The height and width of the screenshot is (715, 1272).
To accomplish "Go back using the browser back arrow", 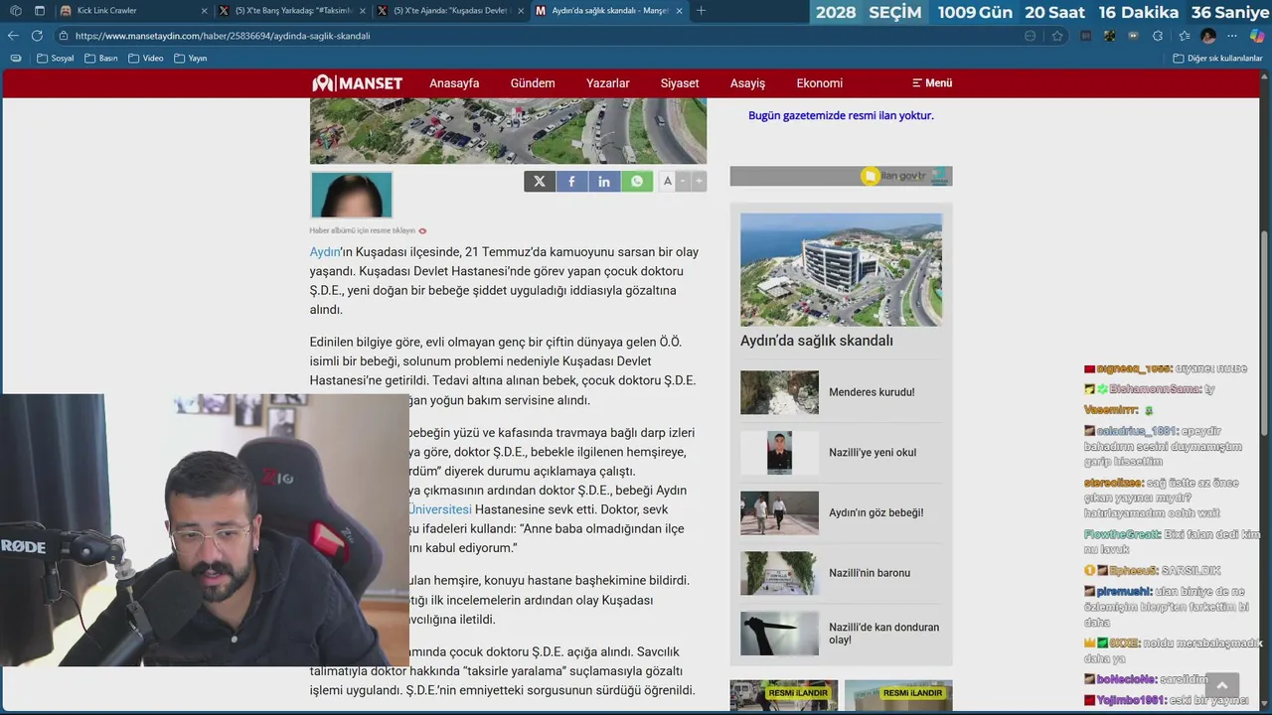I will 13,36.
